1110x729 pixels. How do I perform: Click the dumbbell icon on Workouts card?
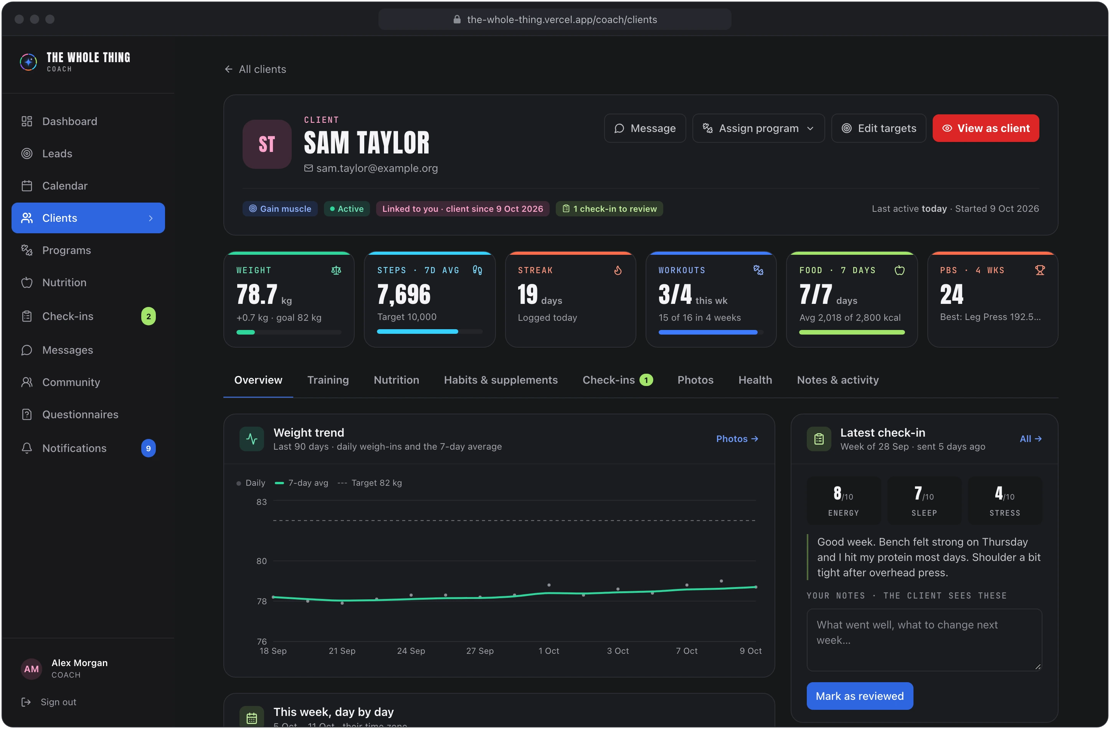(758, 270)
